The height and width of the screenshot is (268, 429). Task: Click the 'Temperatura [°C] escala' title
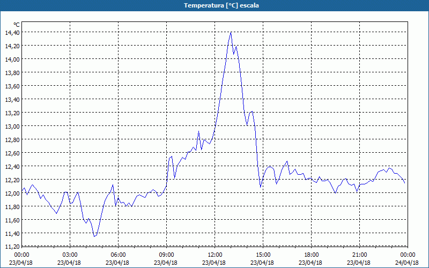pyautogui.click(x=221, y=5)
